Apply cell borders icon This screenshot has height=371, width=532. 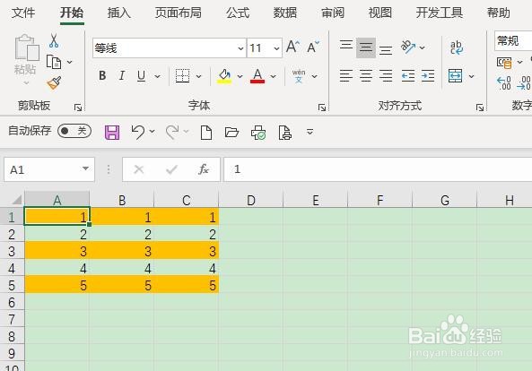pyautogui.click(x=182, y=75)
